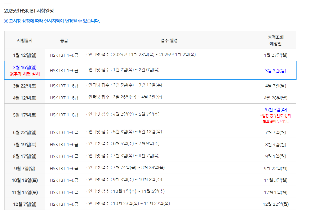Select the exam date 2월 16일(일)
Viewport: 309px width, 217px height.
click(x=25, y=67)
